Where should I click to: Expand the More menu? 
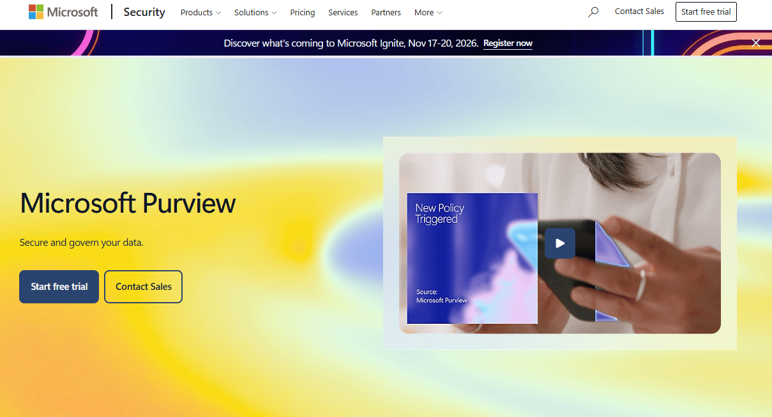click(x=428, y=12)
